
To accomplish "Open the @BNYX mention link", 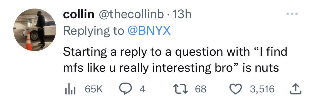I will tap(149, 31).
